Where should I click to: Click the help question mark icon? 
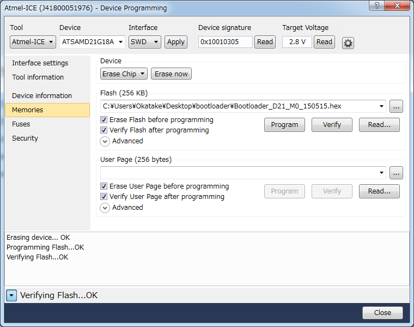tap(376, 6)
